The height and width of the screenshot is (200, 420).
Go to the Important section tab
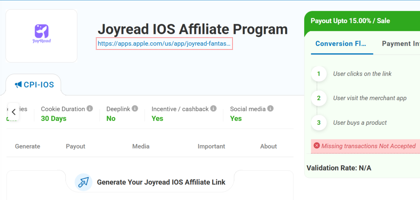click(211, 146)
